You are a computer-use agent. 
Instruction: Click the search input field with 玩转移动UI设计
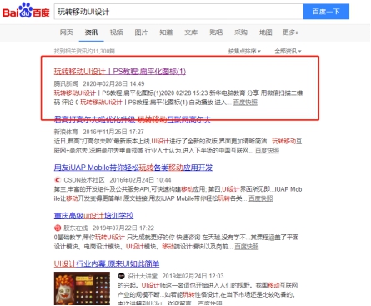pyautogui.click(x=178, y=12)
